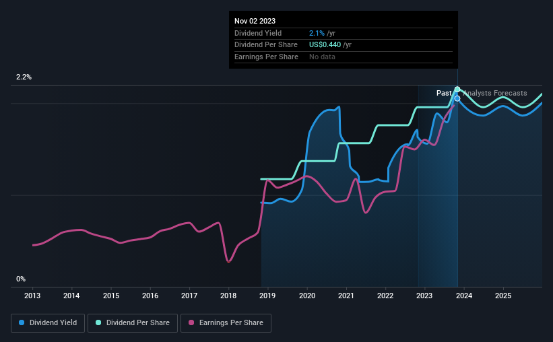Click the 2018 x-axis label
The image size is (553, 342).
(228, 296)
